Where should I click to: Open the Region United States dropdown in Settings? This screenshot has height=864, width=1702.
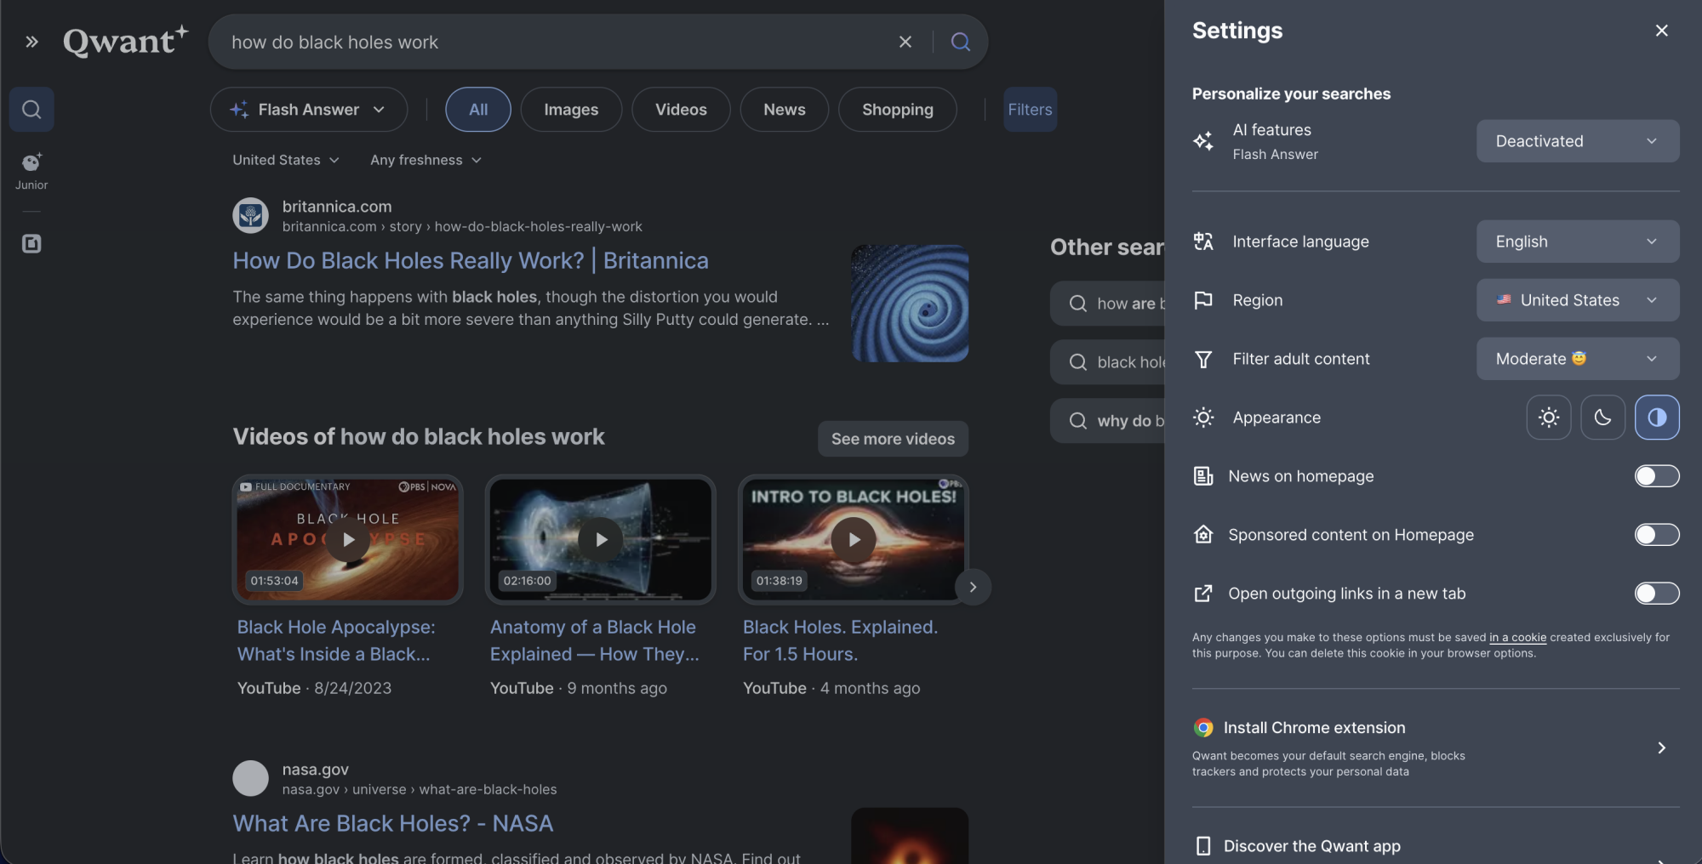click(x=1578, y=300)
